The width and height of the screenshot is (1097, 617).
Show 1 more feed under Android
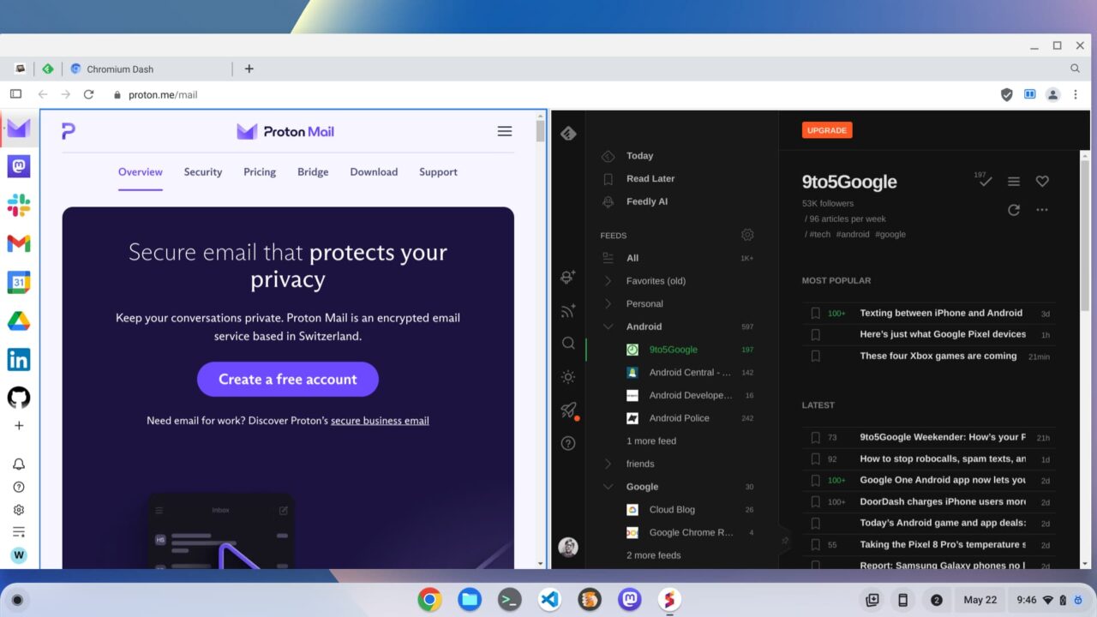click(x=651, y=441)
